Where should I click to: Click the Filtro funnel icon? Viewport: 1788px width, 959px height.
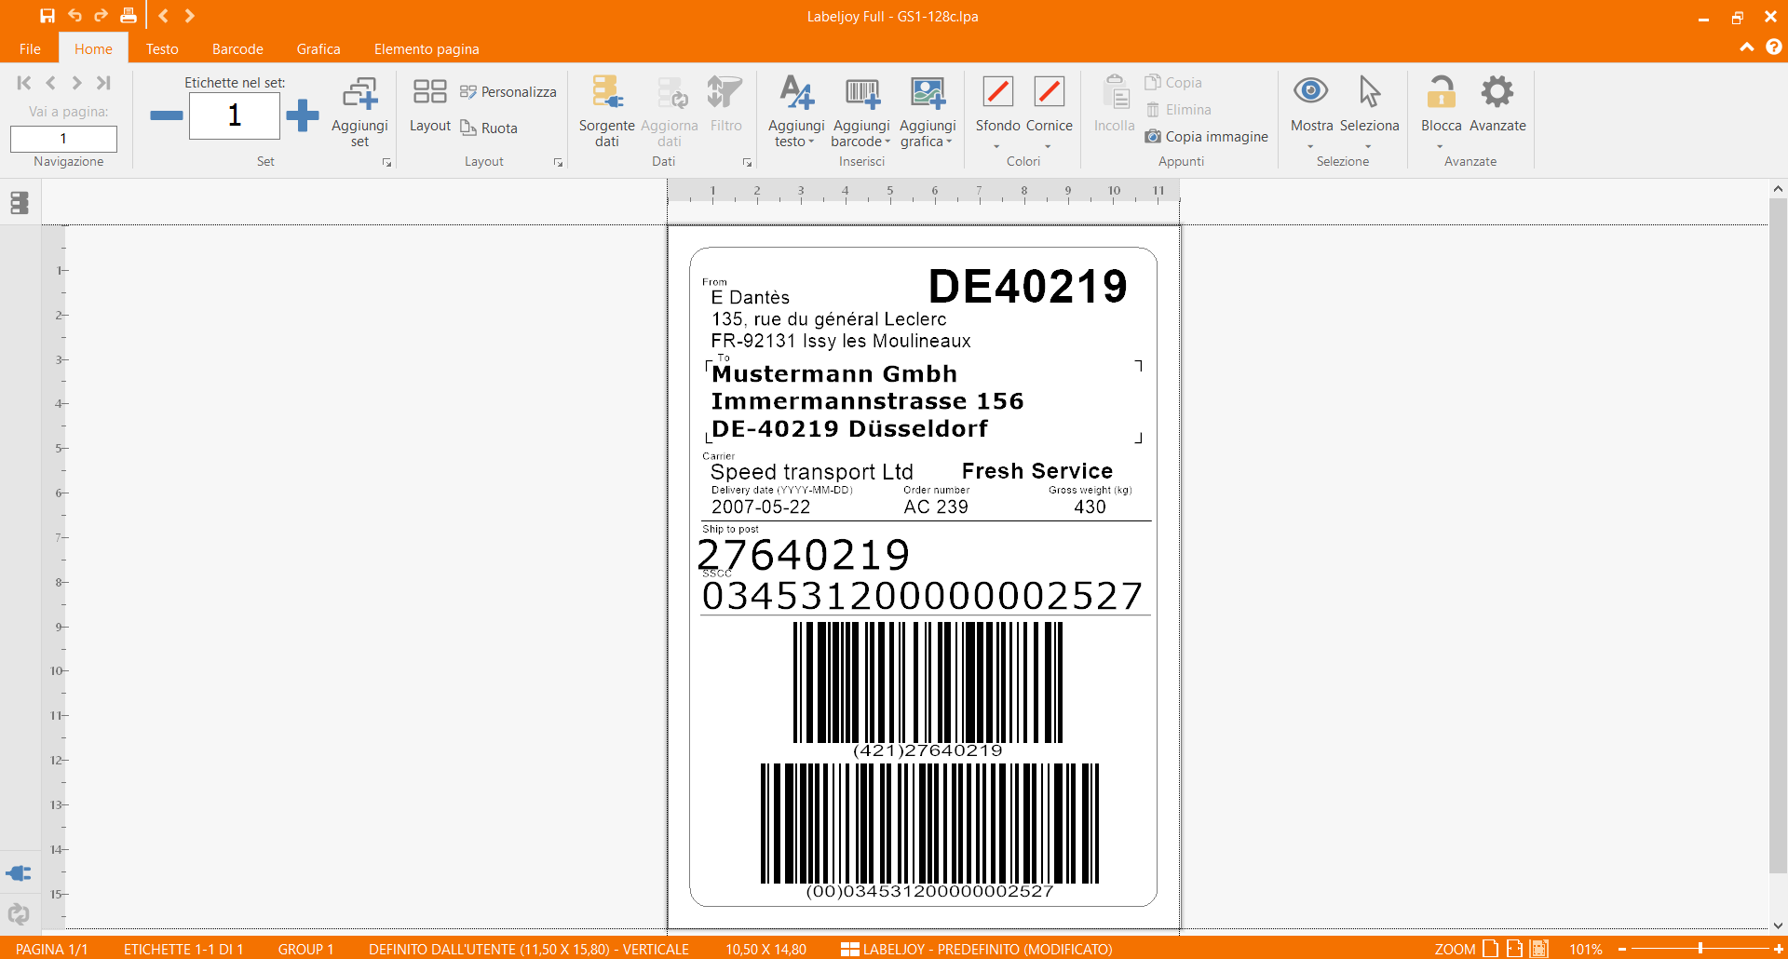pyautogui.click(x=725, y=104)
